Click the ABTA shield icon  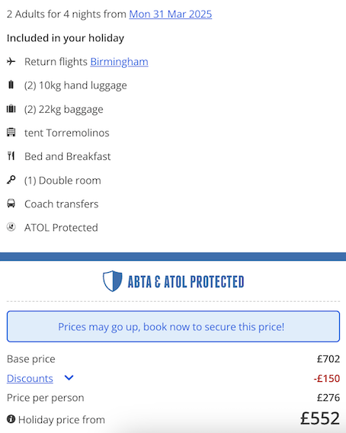click(x=112, y=281)
